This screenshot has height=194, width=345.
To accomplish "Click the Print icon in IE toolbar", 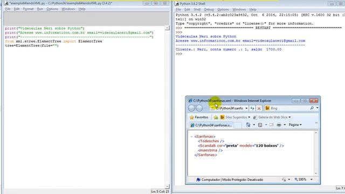I will coord(279,125).
